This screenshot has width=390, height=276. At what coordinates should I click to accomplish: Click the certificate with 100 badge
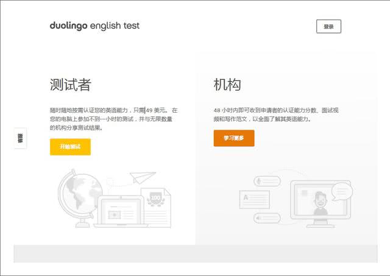[x=156, y=207]
